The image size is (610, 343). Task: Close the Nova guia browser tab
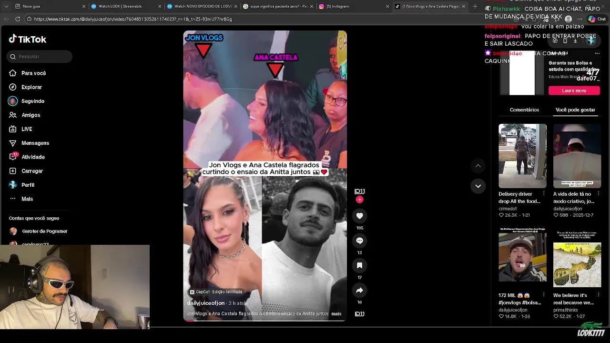84,6
